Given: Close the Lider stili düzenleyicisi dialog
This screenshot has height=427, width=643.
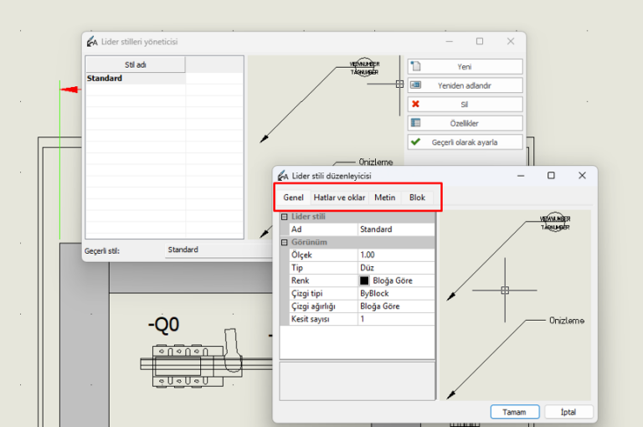Looking at the screenshot, I should point(582,176).
